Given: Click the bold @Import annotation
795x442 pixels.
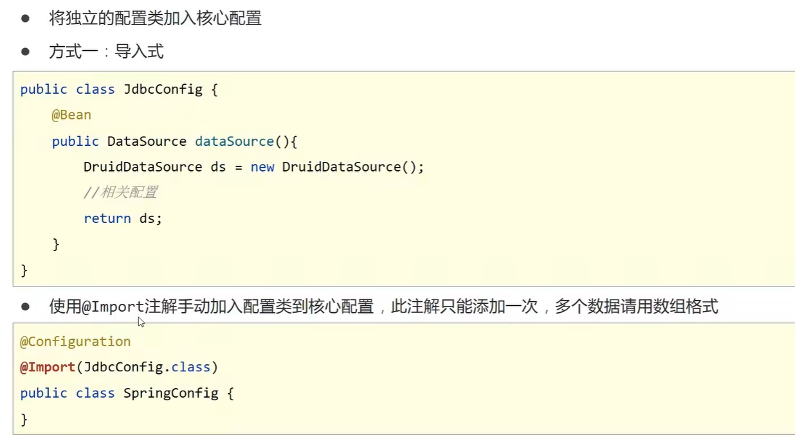Looking at the screenshot, I should (x=48, y=367).
